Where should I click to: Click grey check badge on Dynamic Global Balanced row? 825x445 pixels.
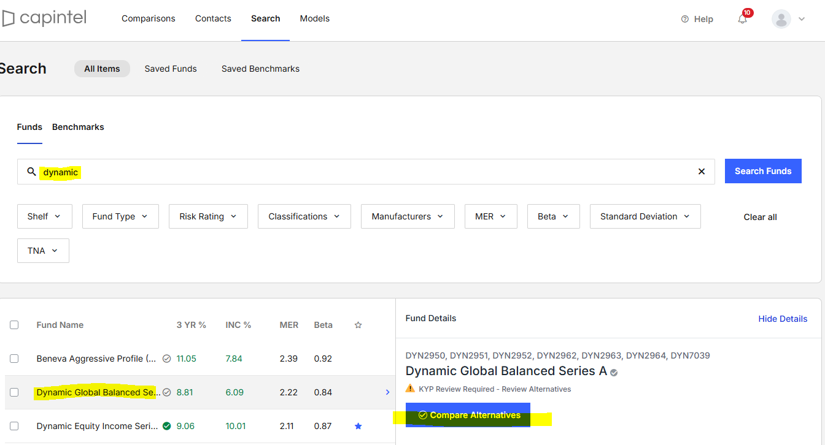(x=166, y=392)
